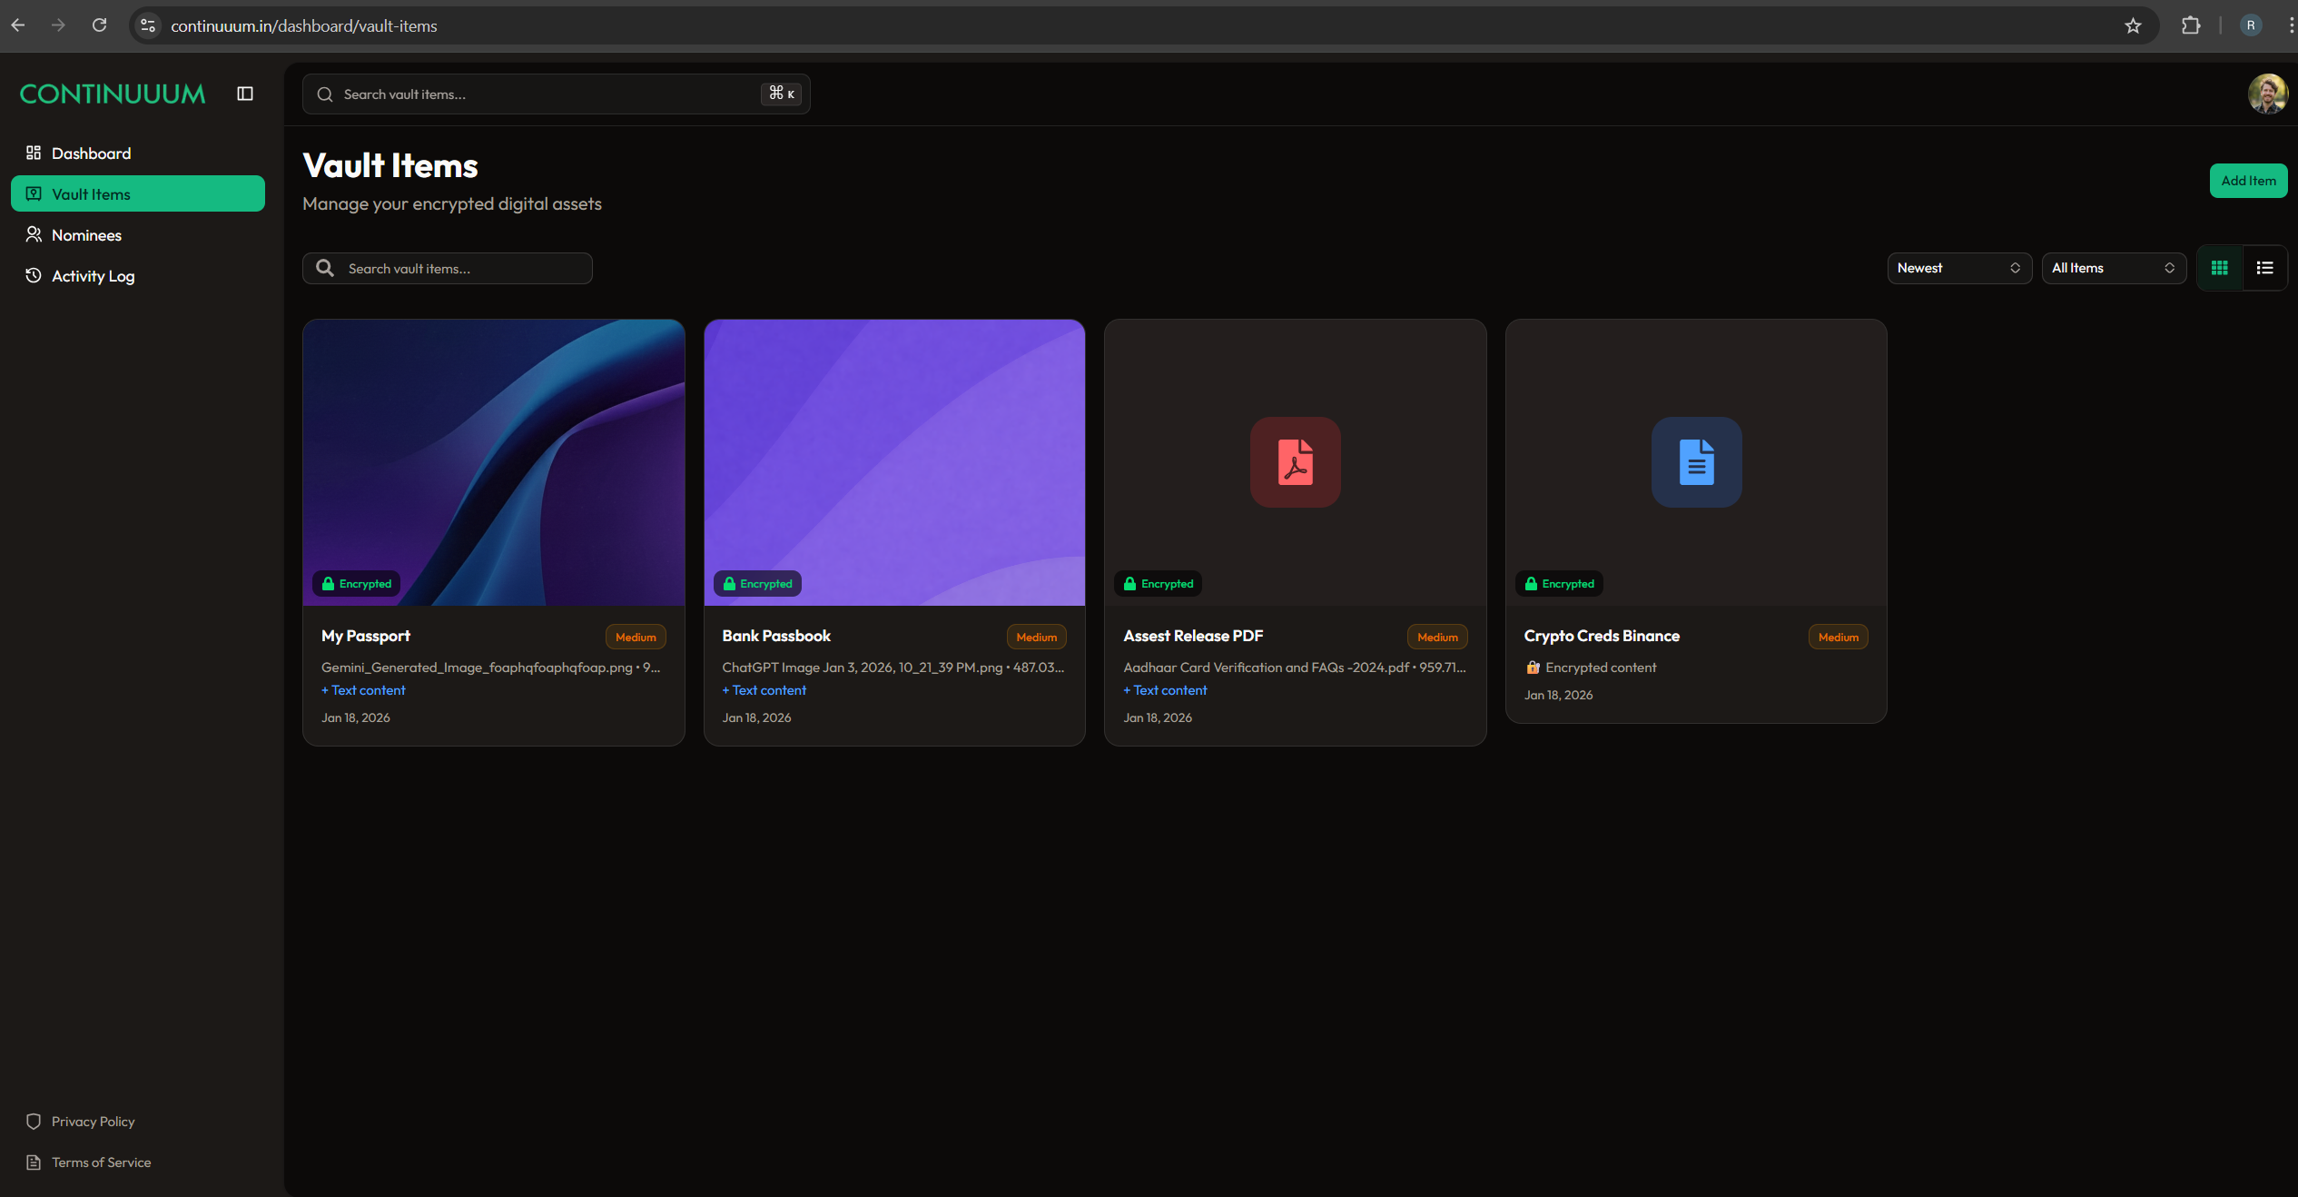View the Activity Log

click(x=93, y=275)
